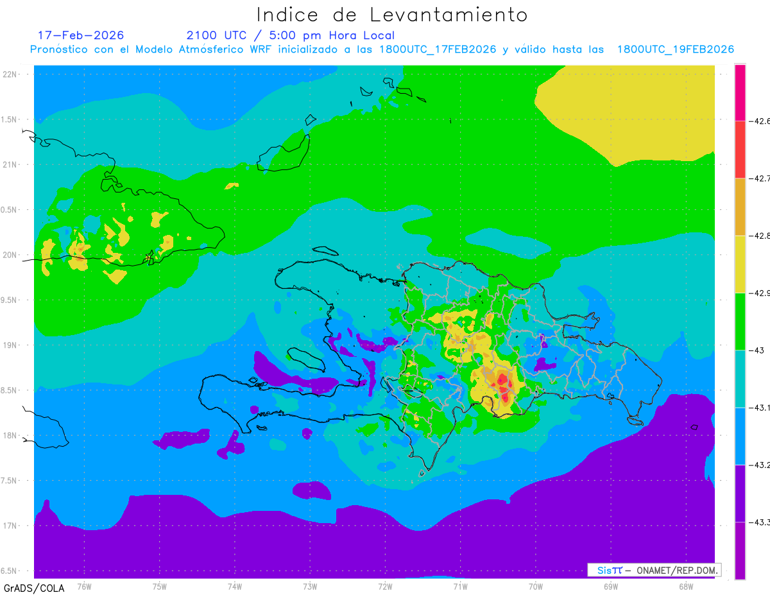Click the "72W" longitude label
Viewport: 770px width, 595px height.
(x=385, y=587)
